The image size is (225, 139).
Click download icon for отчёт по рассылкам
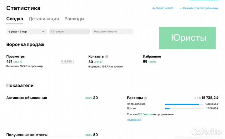181,8
